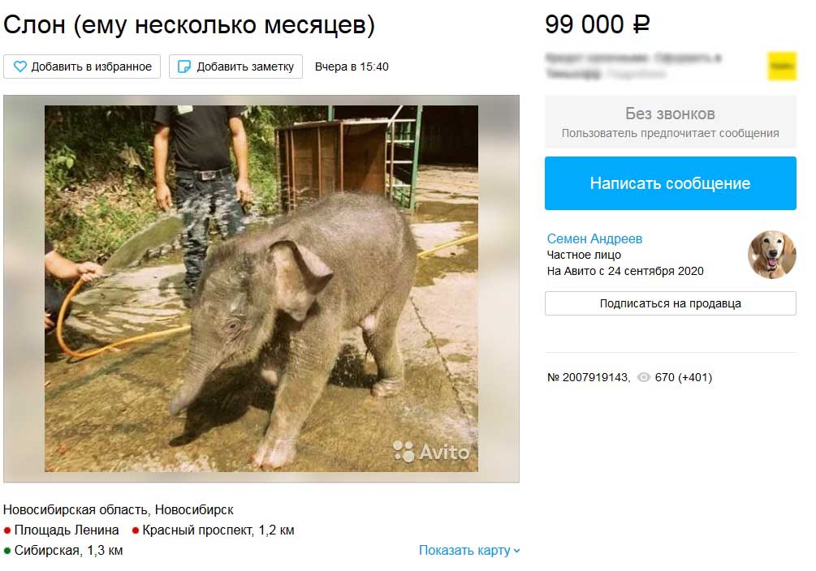Click the note icon beside Добавить заметку
816x571 pixels.
click(x=184, y=67)
